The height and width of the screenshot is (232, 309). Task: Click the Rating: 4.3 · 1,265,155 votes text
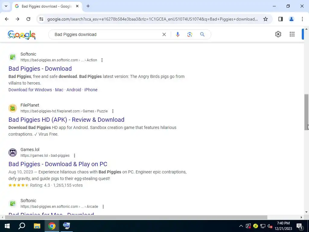click(x=56, y=185)
